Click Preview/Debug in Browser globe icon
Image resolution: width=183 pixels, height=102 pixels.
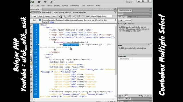65,16
